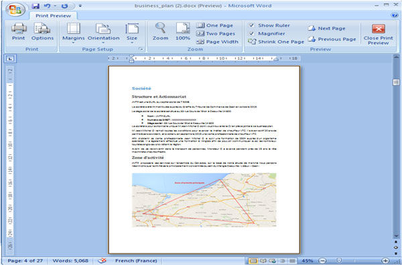Set zoom to 100%
Image resolution: width=402 pixels, height=265 pixels.
click(183, 32)
